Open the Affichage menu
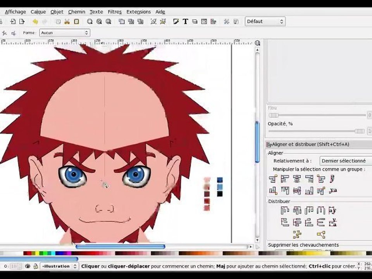The width and height of the screenshot is (372, 279). click(15, 12)
